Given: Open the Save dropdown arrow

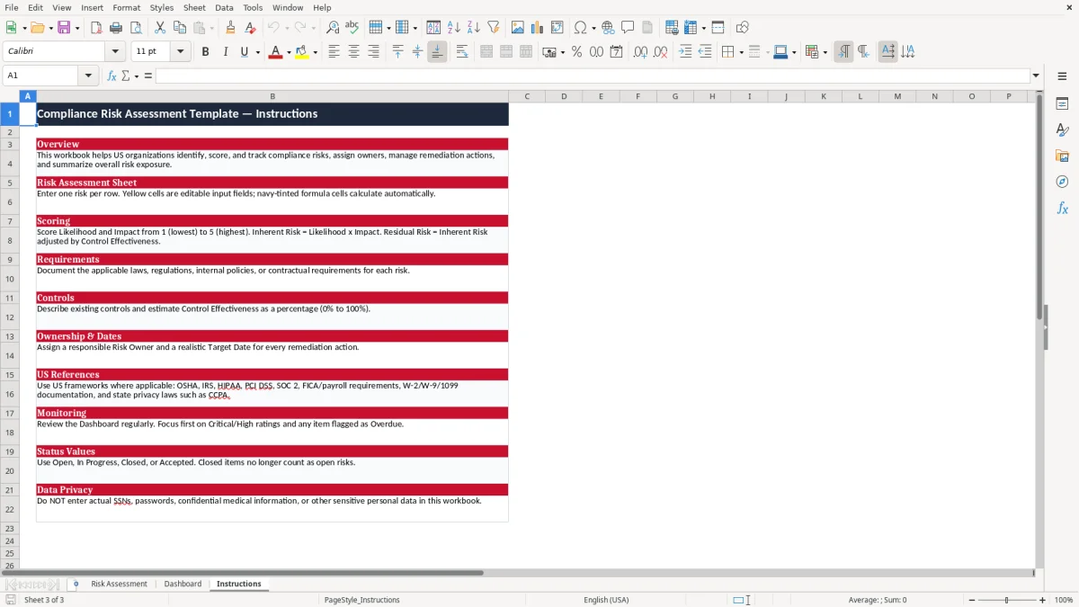Looking at the screenshot, I should (76, 28).
